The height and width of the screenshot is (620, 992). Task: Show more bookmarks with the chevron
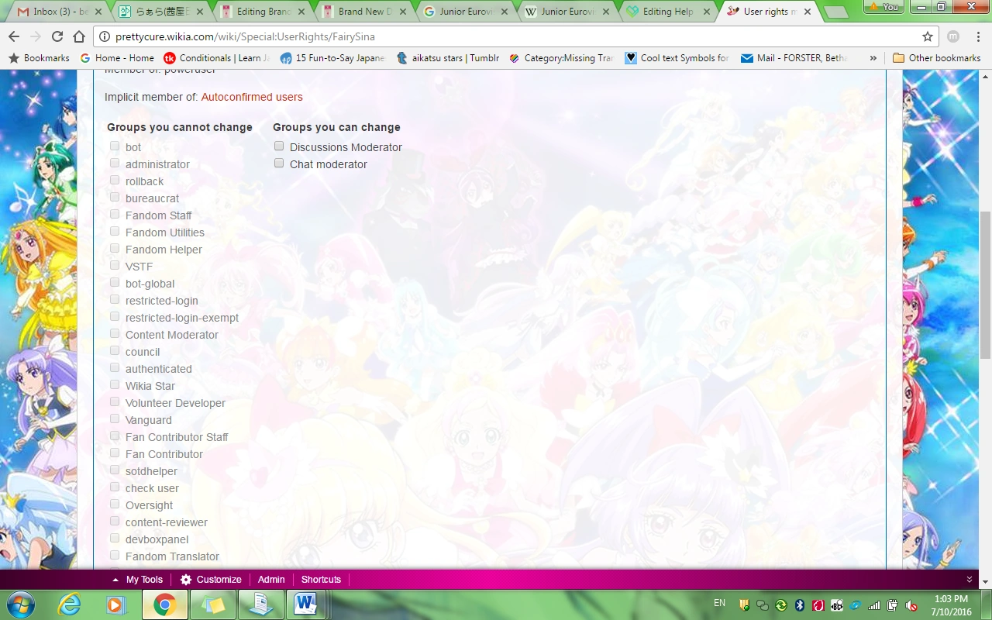pos(873,58)
